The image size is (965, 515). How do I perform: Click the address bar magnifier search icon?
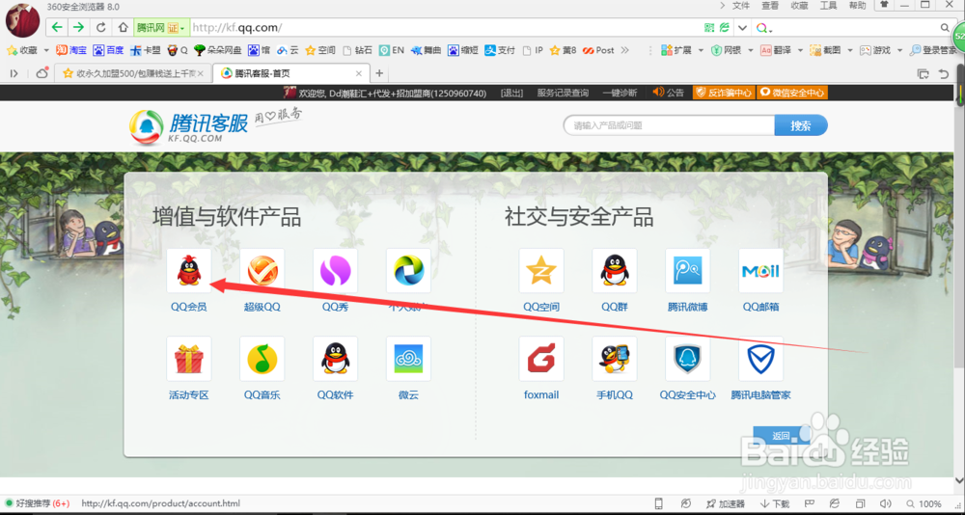tap(946, 28)
